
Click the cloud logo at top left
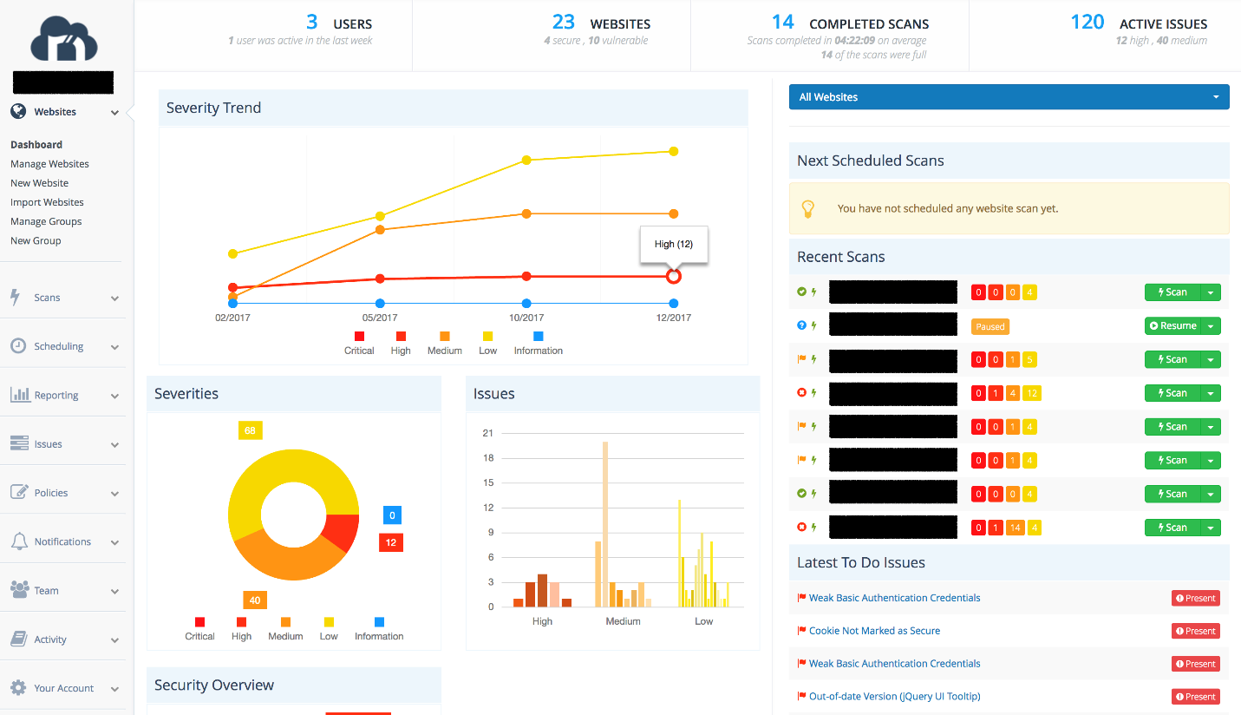[63, 39]
